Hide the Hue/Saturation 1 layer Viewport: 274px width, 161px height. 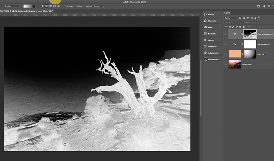[226, 44]
